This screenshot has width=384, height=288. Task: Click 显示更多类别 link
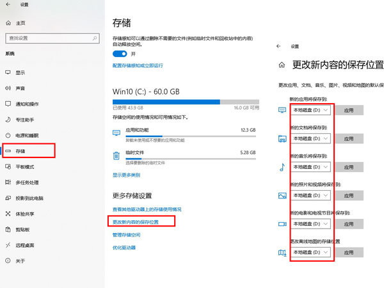(126, 175)
